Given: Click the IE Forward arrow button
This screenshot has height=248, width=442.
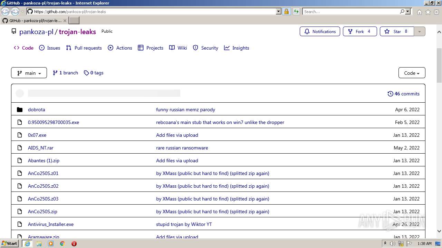Looking at the screenshot, I should (15, 11).
